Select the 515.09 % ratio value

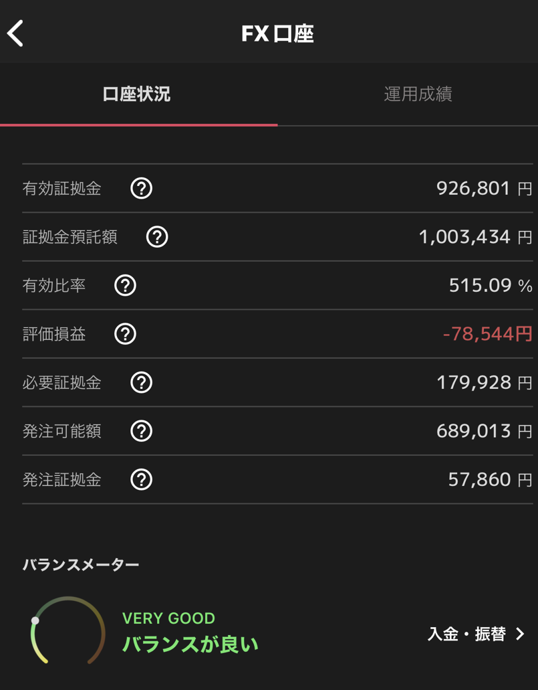(x=490, y=286)
